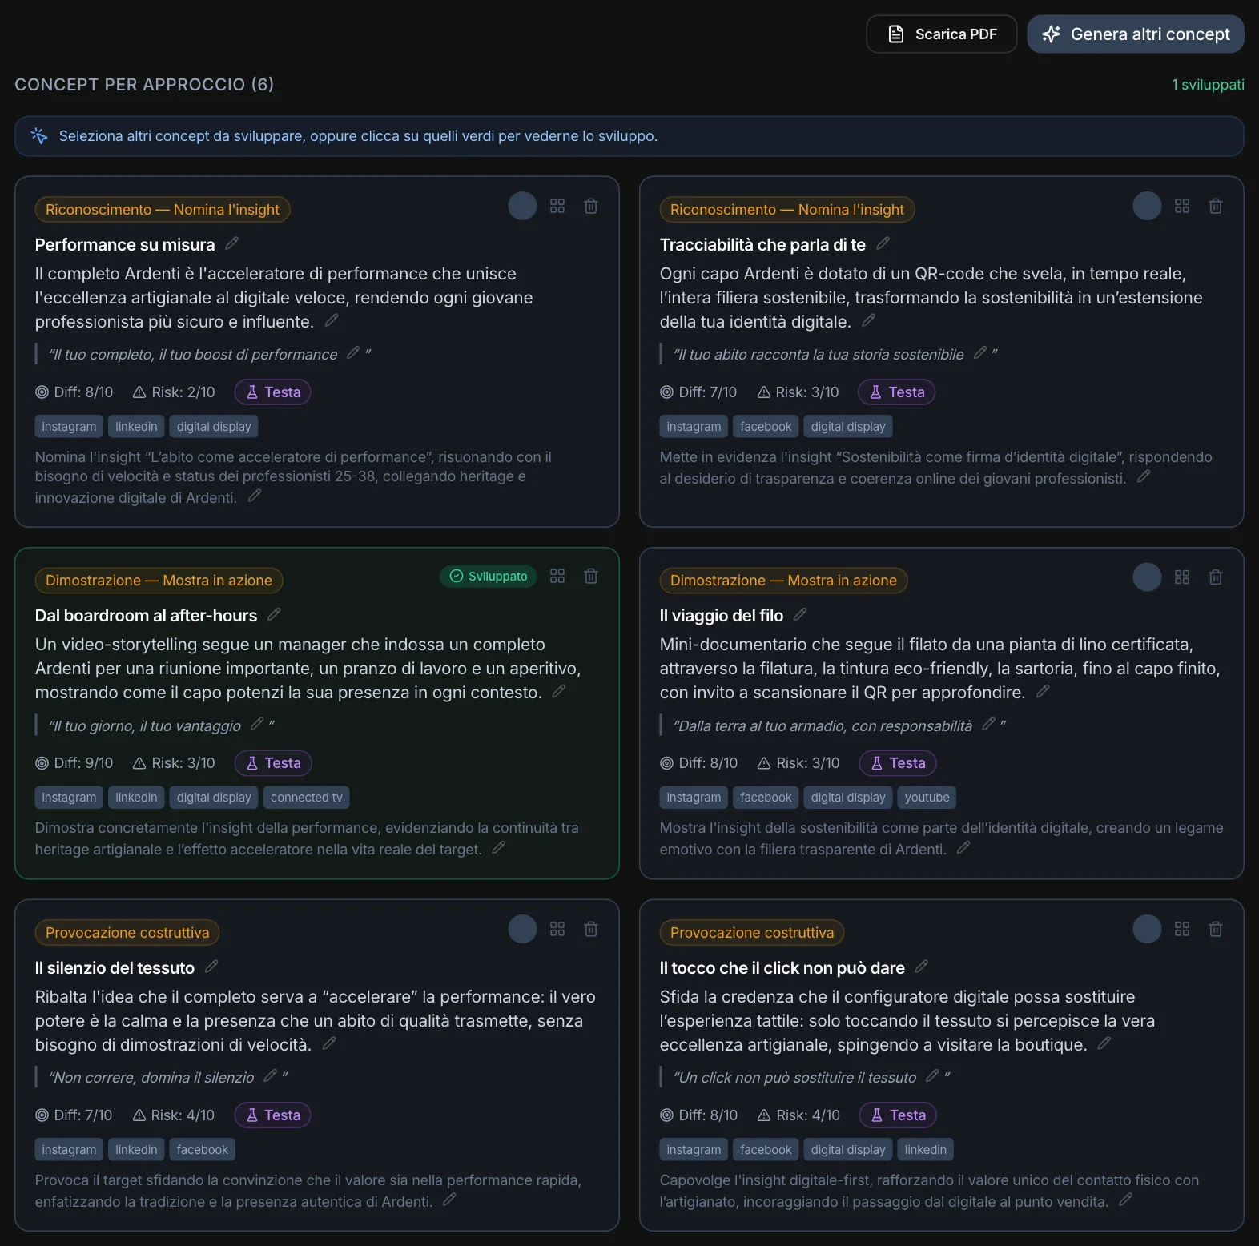1259x1246 pixels.
Task: Edit the tagline 'Non correre, domina il silenzio'
Action: (x=271, y=1076)
